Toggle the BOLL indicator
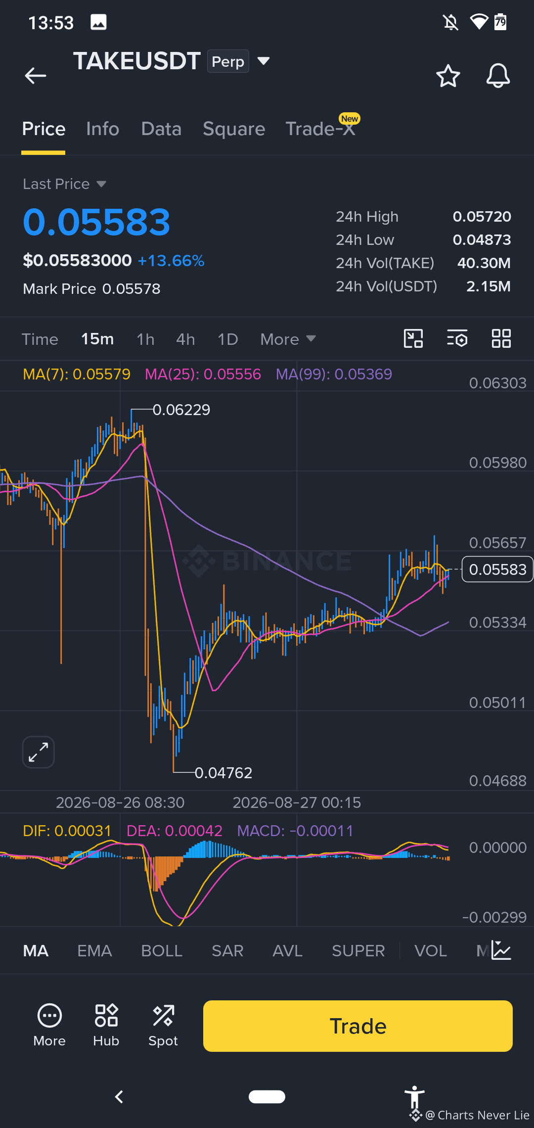The image size is (534, 1128). (x=162, y=951)
